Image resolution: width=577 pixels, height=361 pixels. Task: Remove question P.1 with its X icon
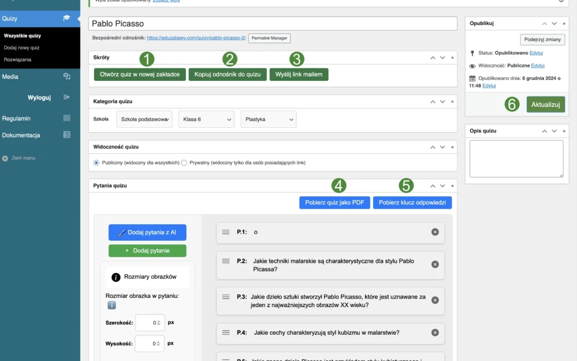pos(435,232)
